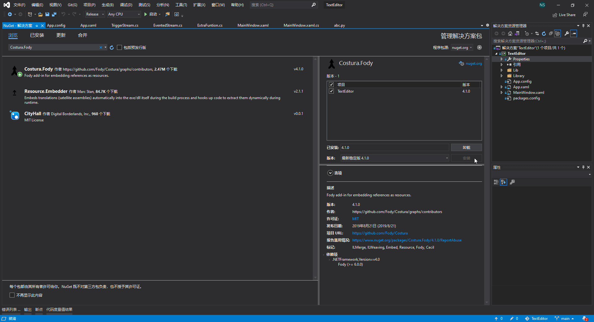
Task: Open NuGet settings gear next to package source
Action: point(480,47)
